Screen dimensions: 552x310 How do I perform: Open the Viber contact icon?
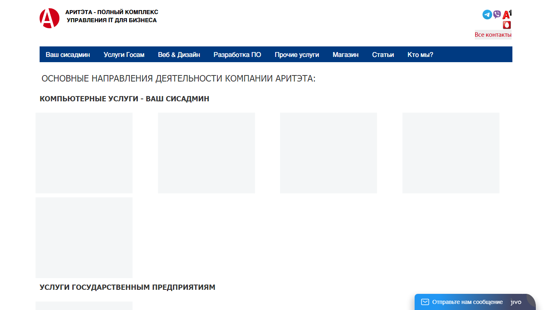click(x=497, y=15)
